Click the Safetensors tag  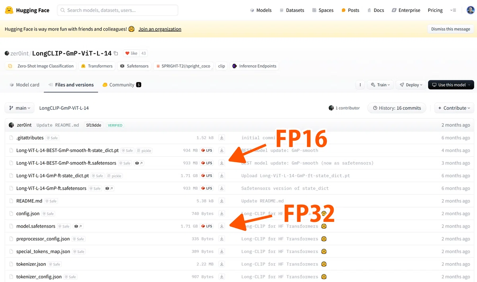(134, 66)
